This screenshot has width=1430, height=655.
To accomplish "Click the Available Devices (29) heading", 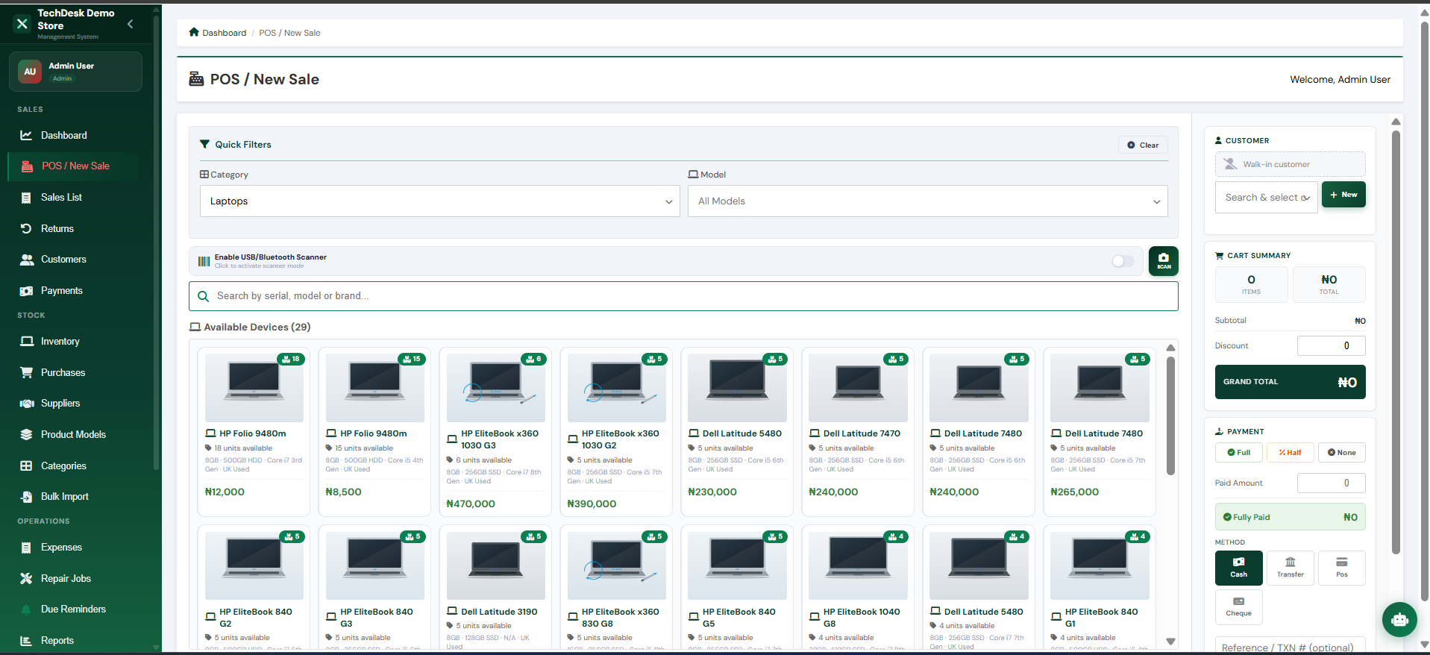I will (251, 327).
